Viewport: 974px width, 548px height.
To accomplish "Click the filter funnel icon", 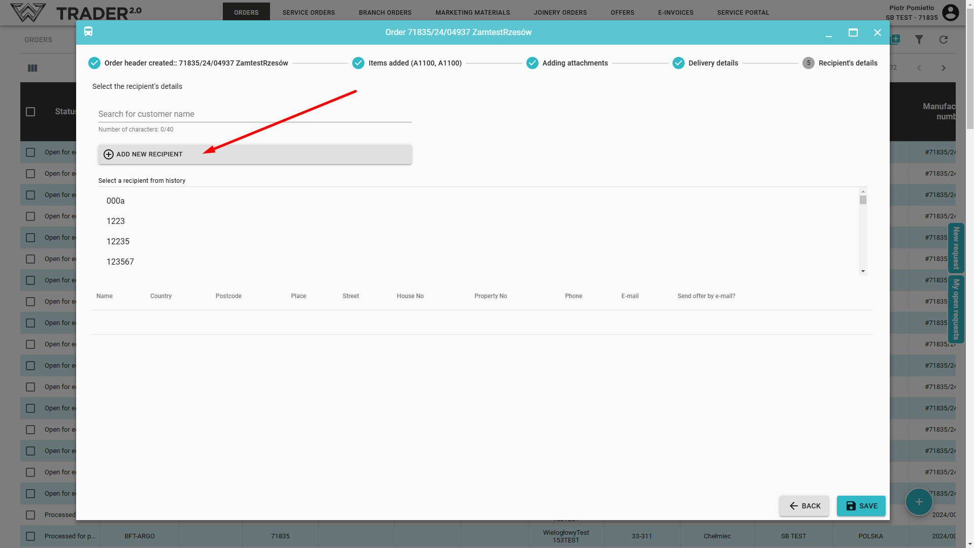I will (919, 40).
